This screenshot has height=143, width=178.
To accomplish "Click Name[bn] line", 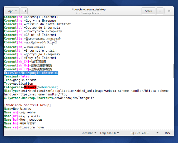I will click(x=20, y=123).
